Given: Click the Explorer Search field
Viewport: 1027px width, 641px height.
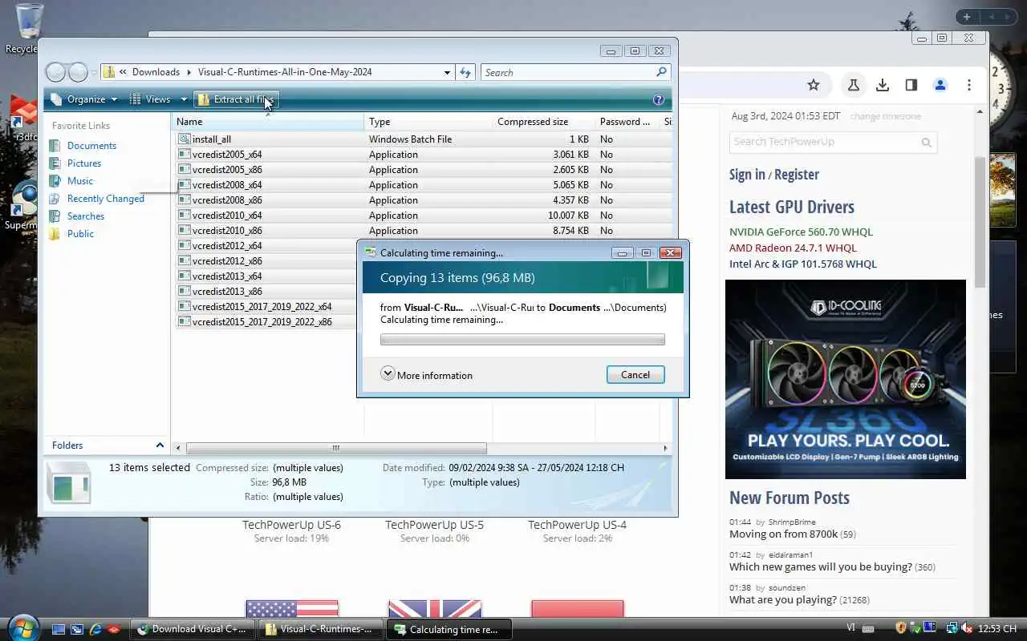Looking at the screenshot, I should [575, 72].
